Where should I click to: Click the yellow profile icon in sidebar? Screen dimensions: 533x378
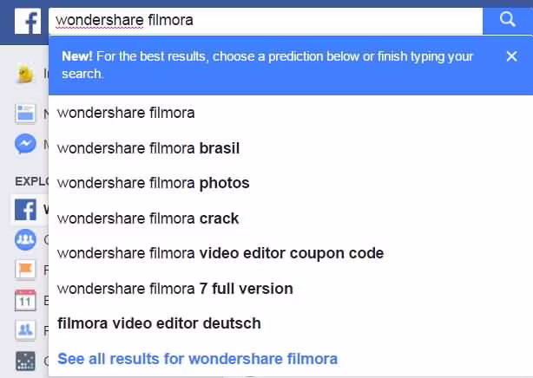[x=26, y=74]
